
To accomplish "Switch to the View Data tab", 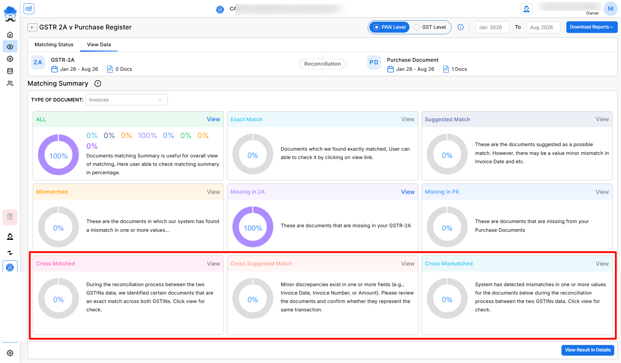I will (99, 45).
